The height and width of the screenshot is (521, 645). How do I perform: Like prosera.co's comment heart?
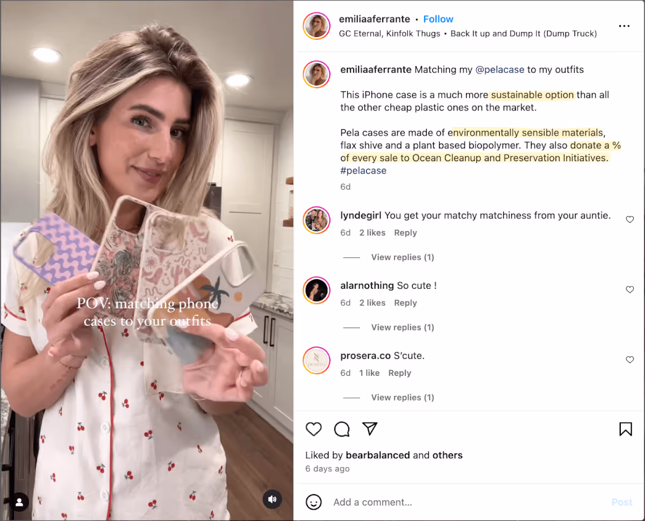coord(630,360)
